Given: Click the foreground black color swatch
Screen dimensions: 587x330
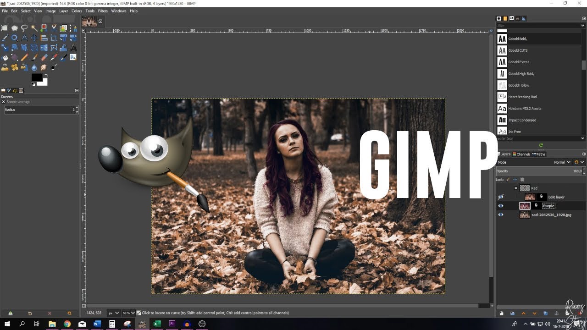Looking at the screenshot, I should click(37, 78).
